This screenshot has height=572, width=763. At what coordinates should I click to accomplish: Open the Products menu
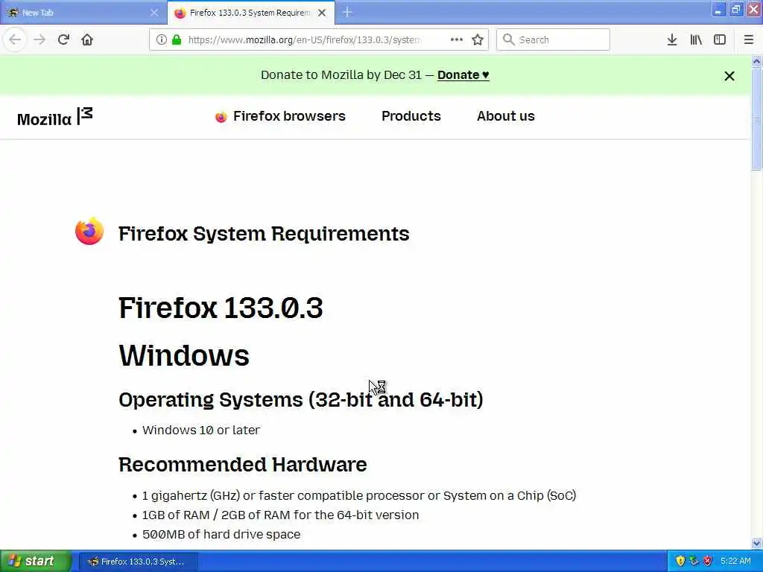(x=411, y=116)
